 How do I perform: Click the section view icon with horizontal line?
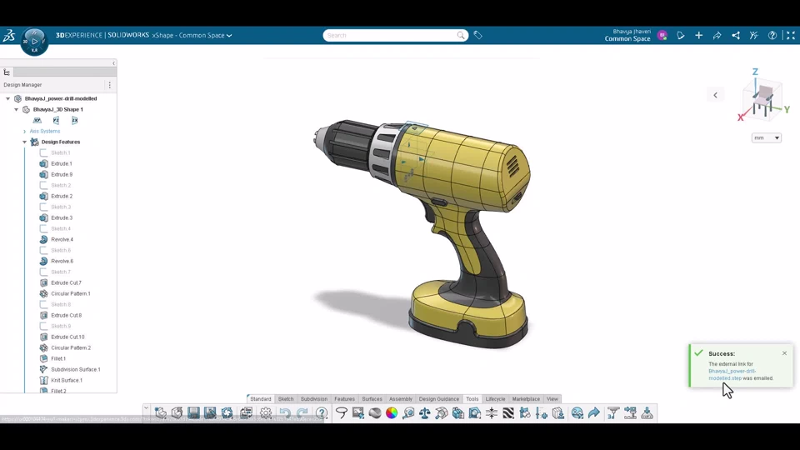[x=492, y=412]
